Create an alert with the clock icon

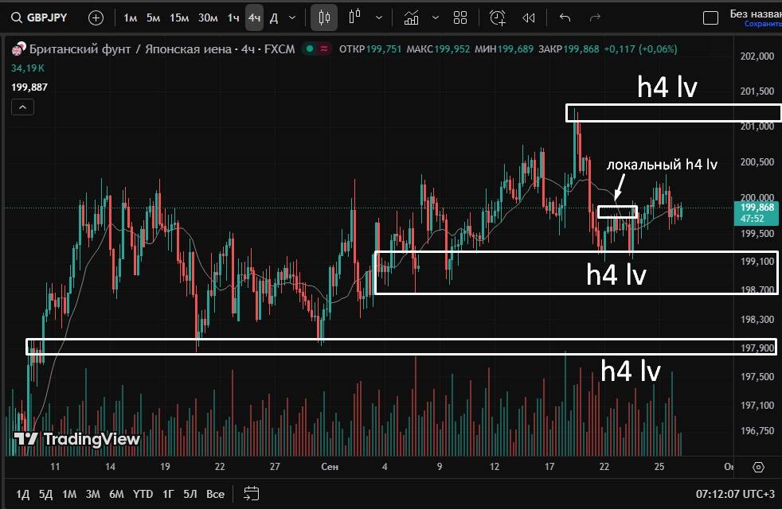498,17
